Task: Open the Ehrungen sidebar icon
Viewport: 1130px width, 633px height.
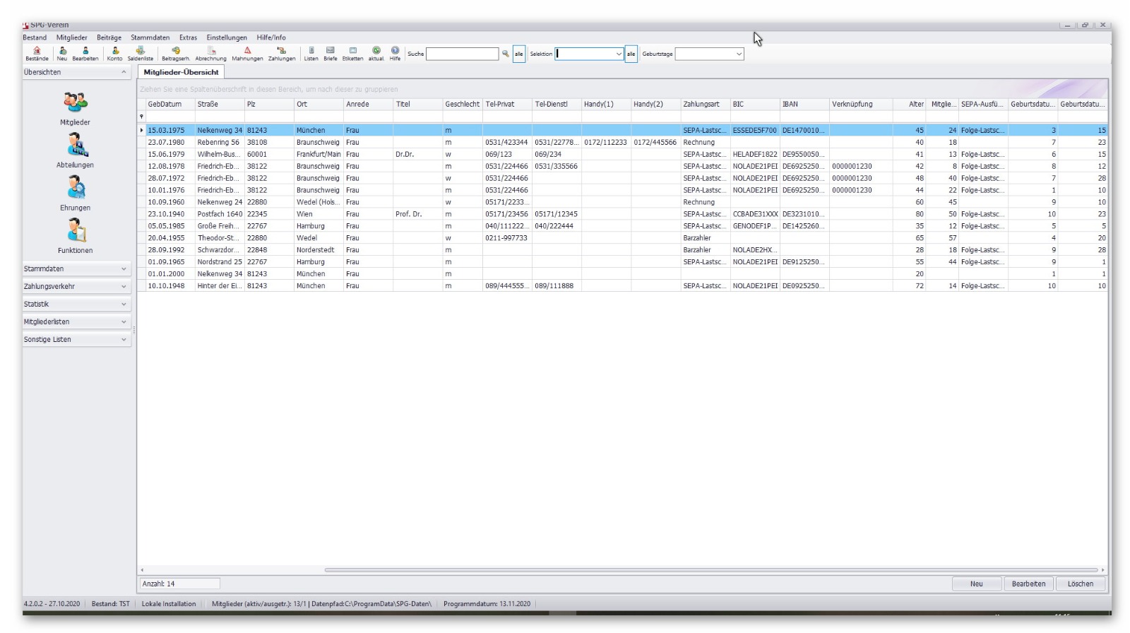Action: 76,190
